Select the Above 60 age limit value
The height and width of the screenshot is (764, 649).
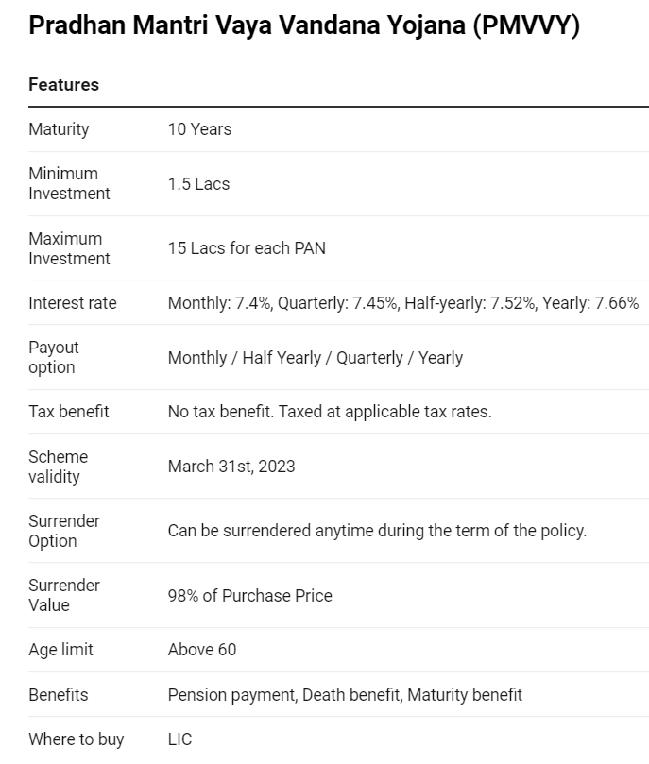pyautogui.click(x=202, y=650)
